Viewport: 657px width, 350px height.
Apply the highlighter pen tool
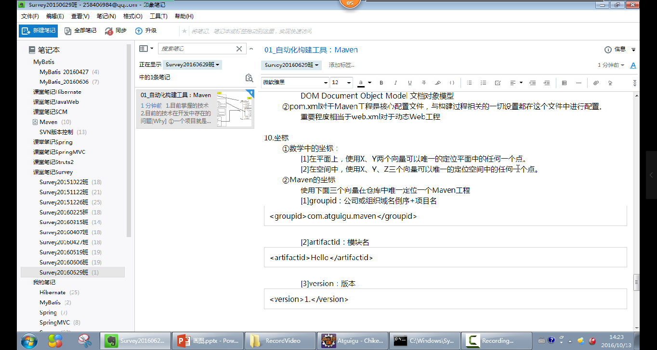pyautogui.click(x=438, y=83)
